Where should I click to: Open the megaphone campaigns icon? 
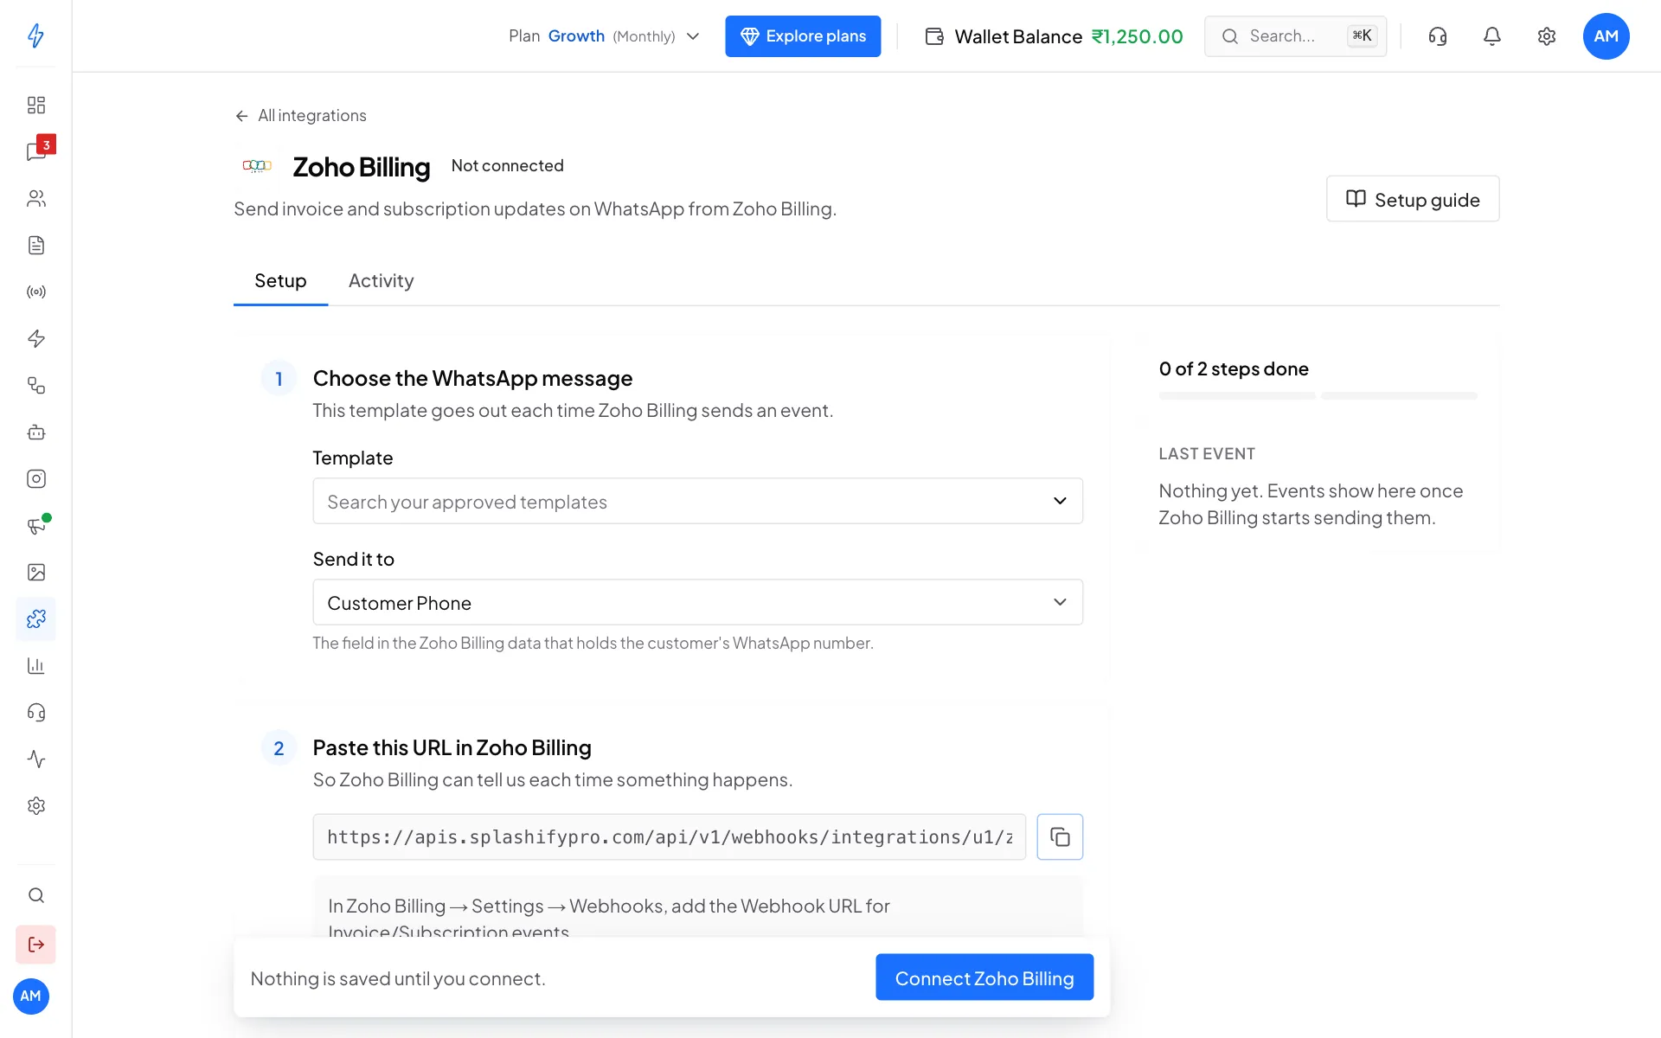tap(35, 525)
